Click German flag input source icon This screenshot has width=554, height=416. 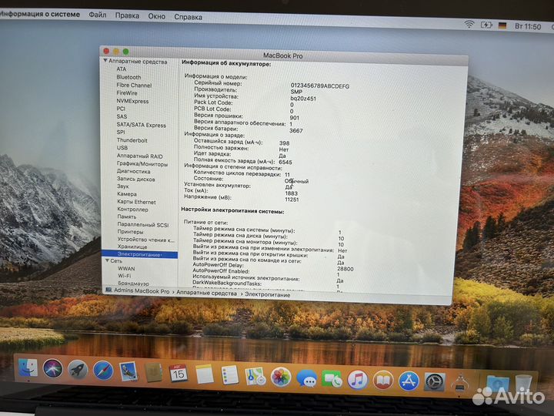tap(502, 26)
